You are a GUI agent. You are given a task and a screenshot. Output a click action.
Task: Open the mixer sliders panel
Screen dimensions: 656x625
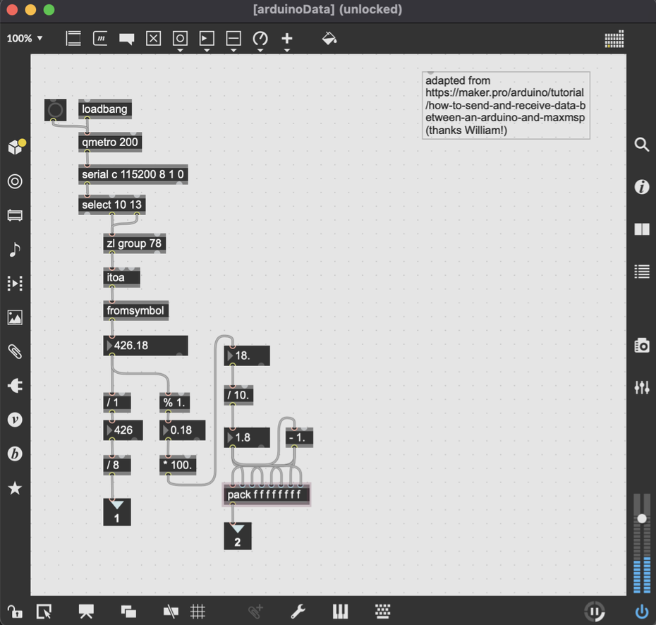[x=642, y=387]
